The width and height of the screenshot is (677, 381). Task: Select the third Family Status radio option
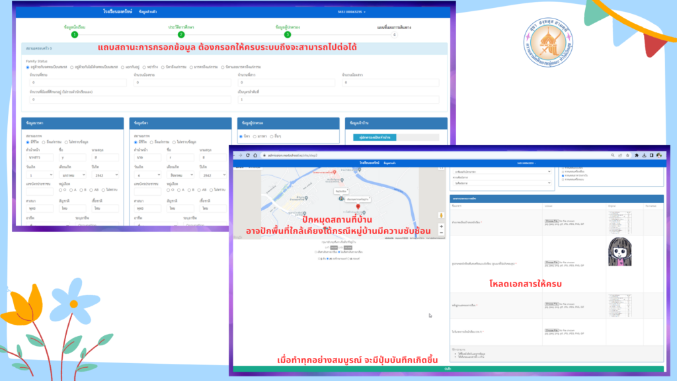pyautogui.click(x=122, y=67)
